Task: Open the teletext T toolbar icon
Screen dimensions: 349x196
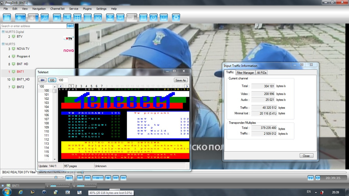Action: [164, 18]
